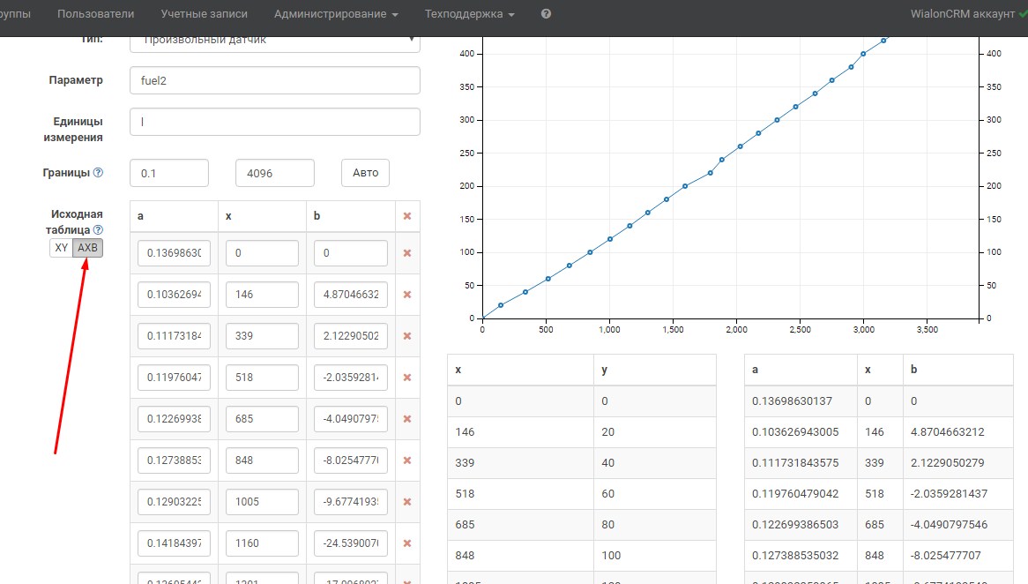Open the WialonCRM аккаунт link
The height and width of the screenshot is (584, 1028).
point(961,14)
